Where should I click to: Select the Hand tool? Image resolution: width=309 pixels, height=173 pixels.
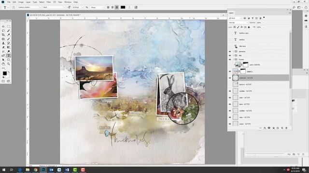pyautogui.click(x=3, y=64)
